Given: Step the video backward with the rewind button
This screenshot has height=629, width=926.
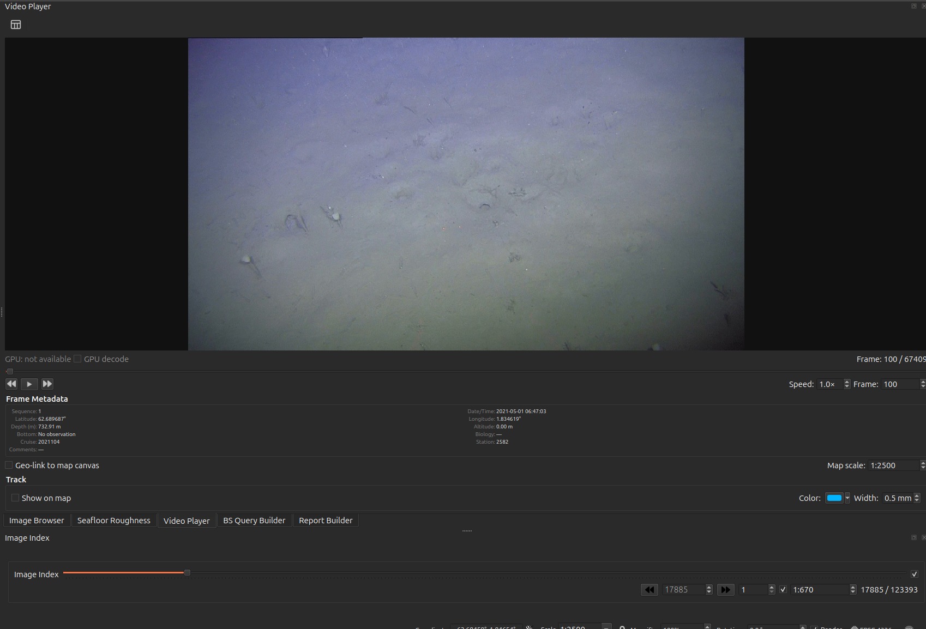Looking at the screenshot, I should 11,384.
